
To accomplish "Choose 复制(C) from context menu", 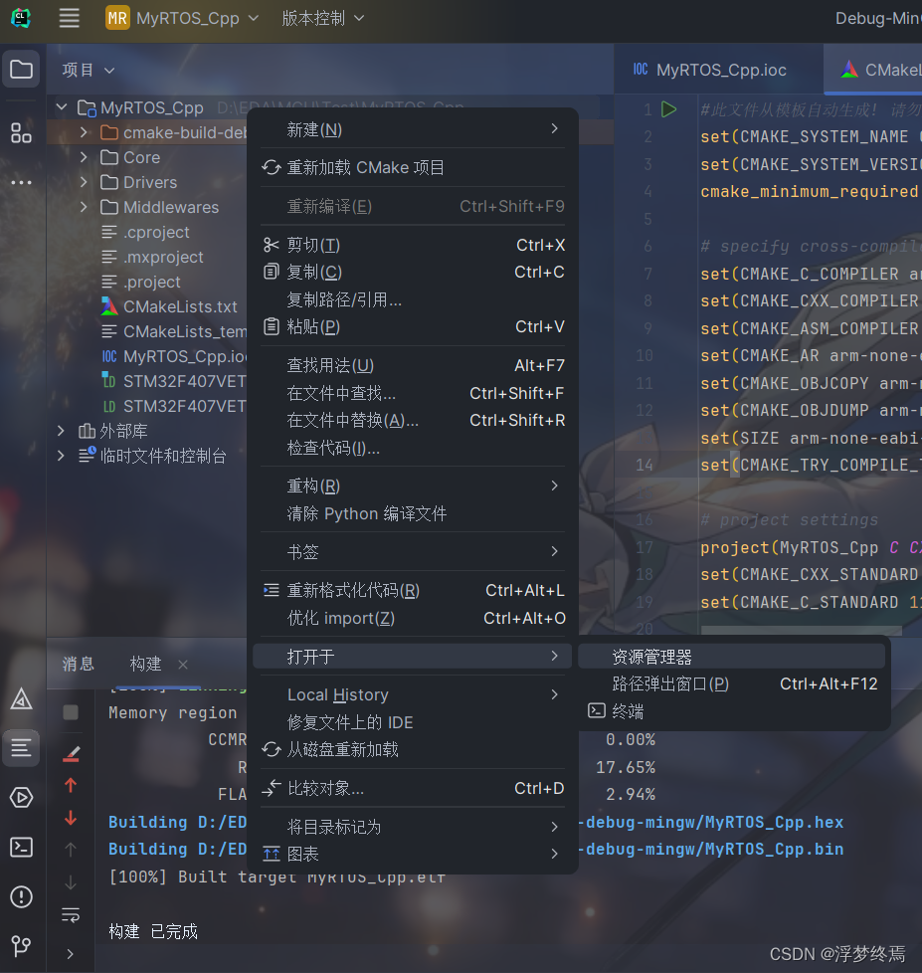I will point(413,272).
